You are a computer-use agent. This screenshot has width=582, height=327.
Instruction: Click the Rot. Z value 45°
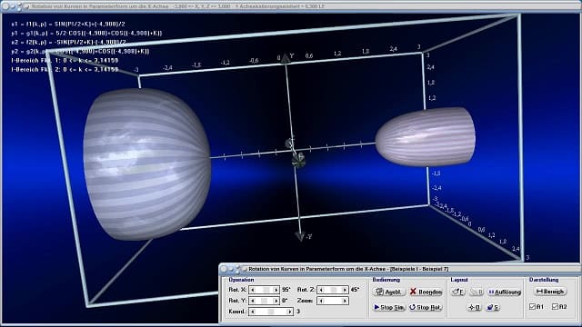point(355,290)
